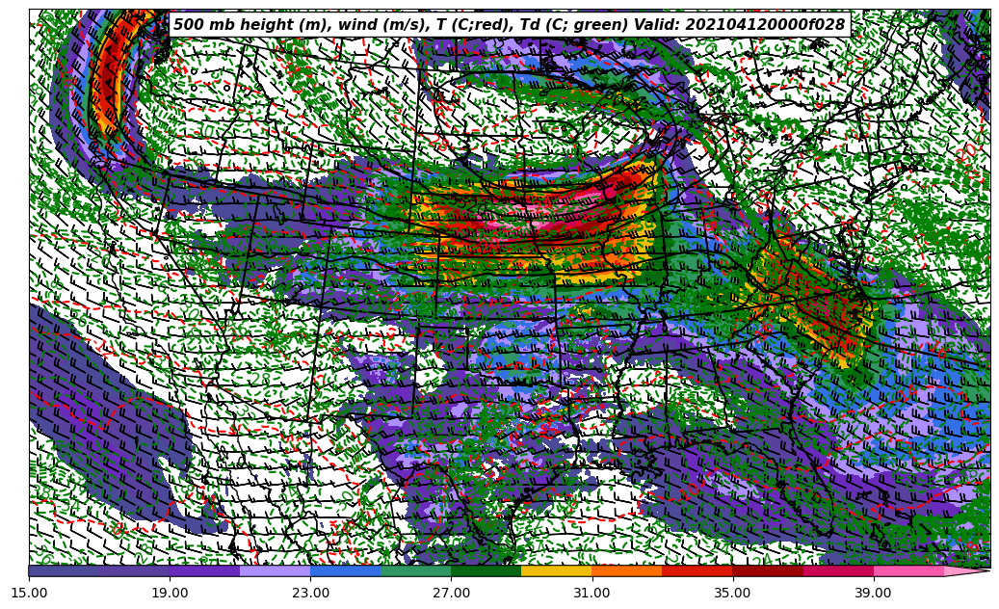Click the 15.00 colorbar tick label
999x609 pixels.
click(x=30, y=593)
